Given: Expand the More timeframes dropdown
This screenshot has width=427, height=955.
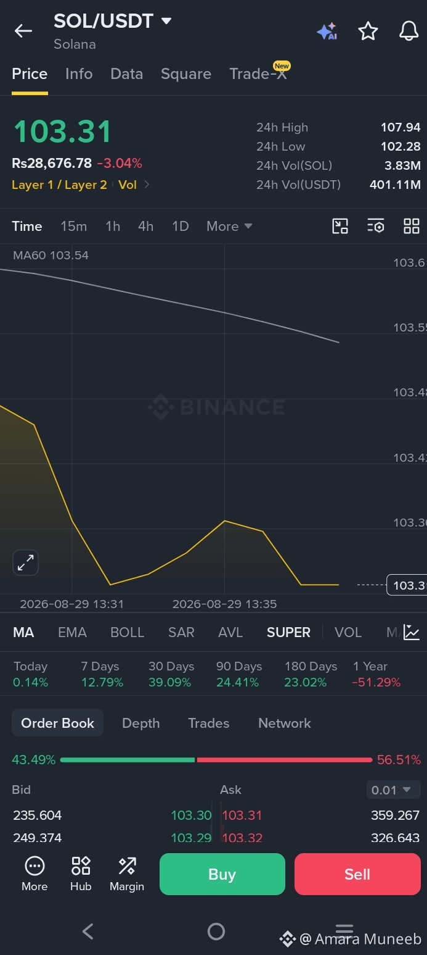Looking at the screenshot, I should click(x=229, y=226).
